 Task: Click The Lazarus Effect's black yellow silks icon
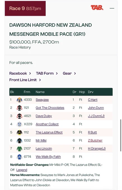point(19,132)
